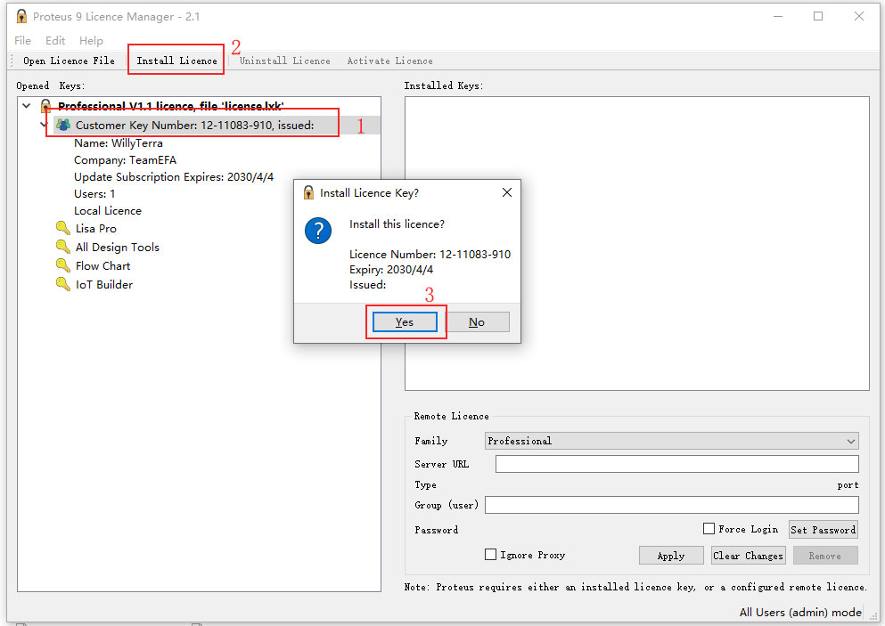Click the Clear Changes button
Viewport: 885px width, 626px height.
[x=749, y=556]
